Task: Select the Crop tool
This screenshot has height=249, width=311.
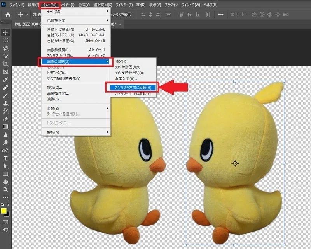Action: click(x=5, y=64)
